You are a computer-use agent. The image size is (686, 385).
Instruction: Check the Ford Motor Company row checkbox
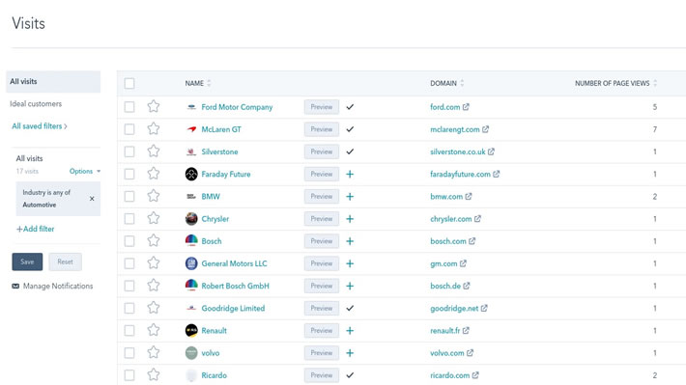pos(129,107)
